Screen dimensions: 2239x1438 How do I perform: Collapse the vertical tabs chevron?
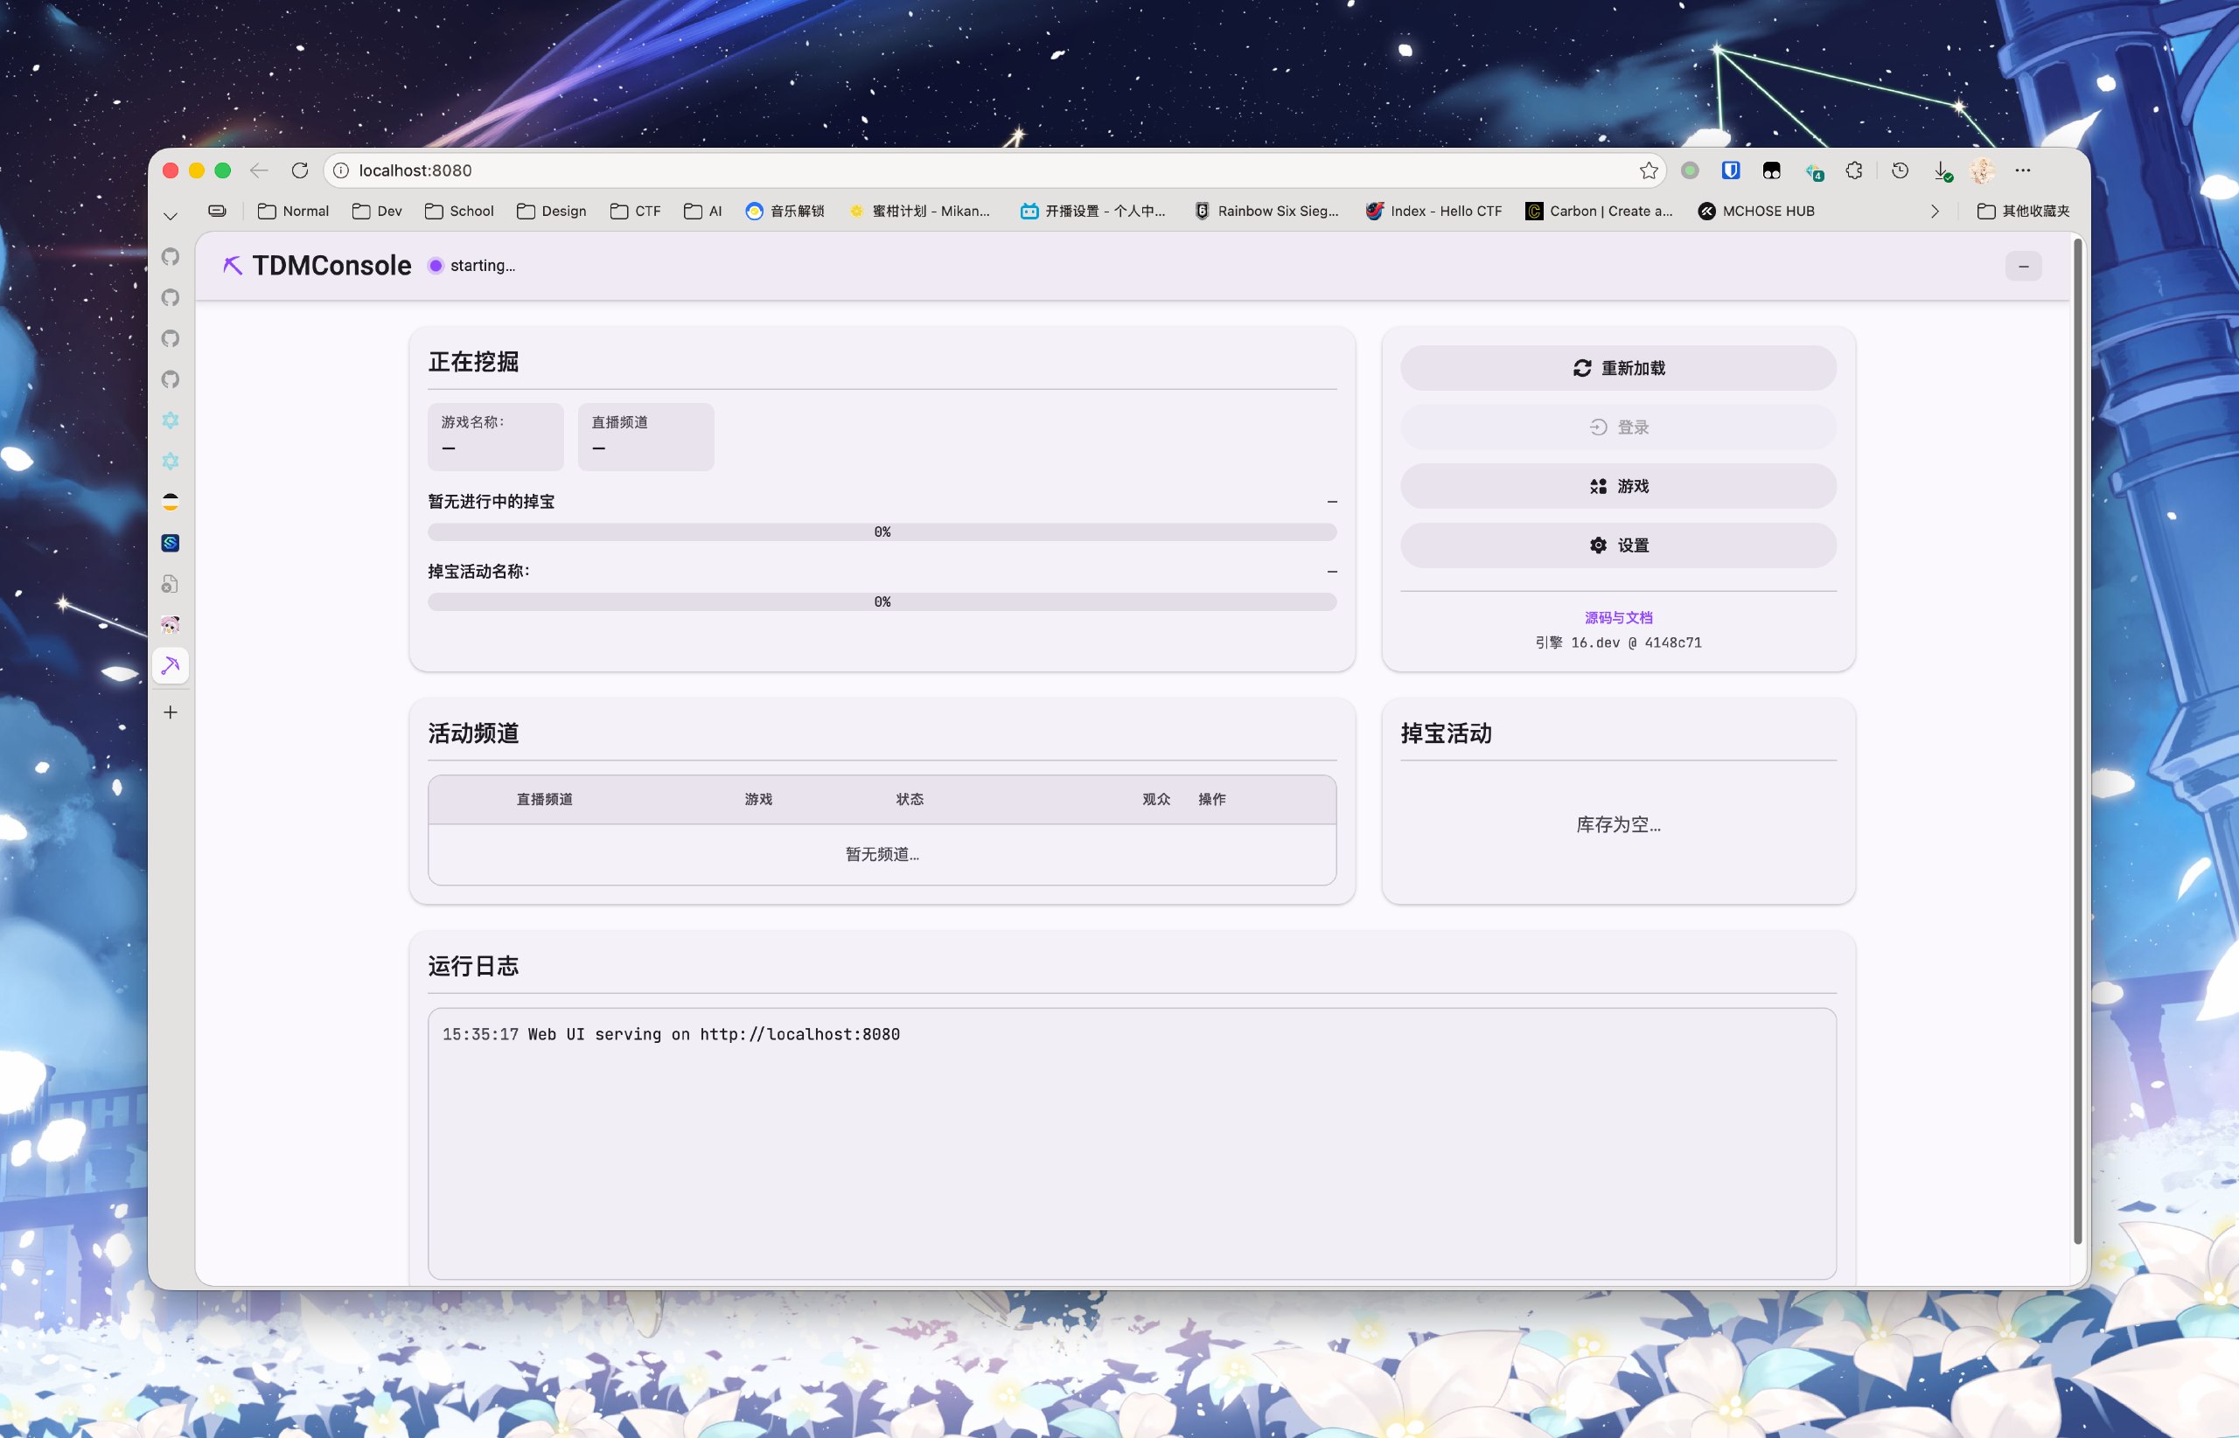coord(170,217)
